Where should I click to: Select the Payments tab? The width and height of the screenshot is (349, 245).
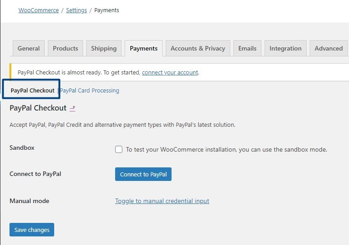(x=144, y=48)
